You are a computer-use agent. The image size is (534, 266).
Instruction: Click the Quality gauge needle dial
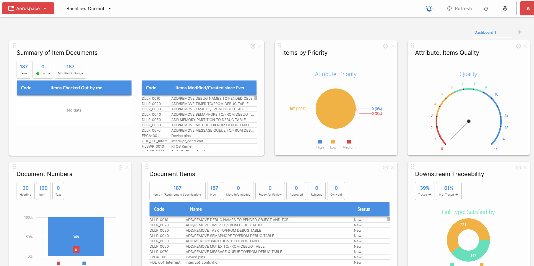pyautogui.click(x=469, y=121)
